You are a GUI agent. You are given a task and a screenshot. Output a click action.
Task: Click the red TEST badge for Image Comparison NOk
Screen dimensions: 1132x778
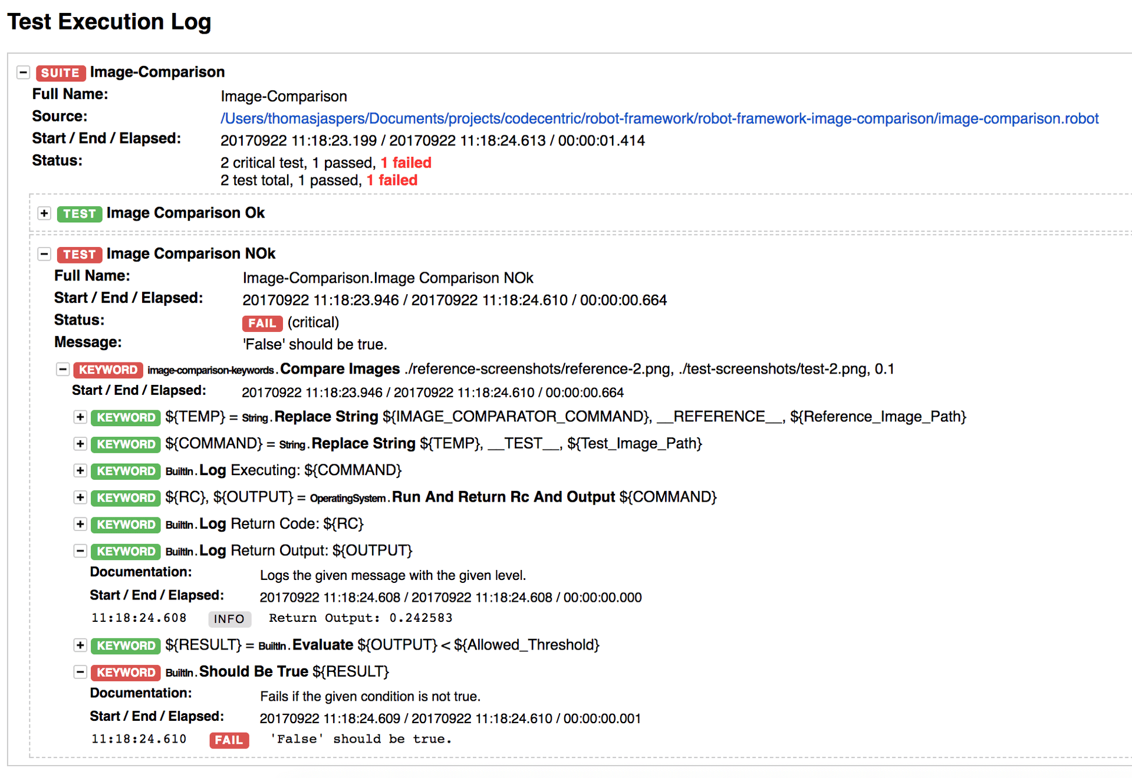tap(80, 254)
